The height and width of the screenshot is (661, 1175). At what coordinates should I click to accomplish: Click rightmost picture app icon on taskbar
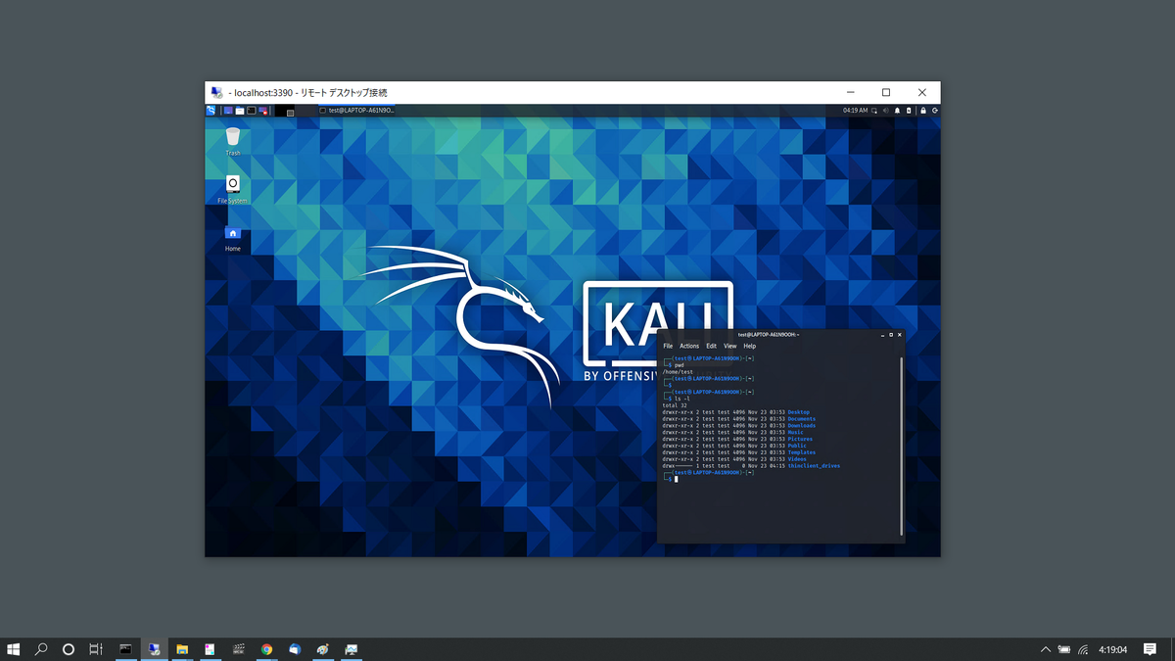pos(351,648)
